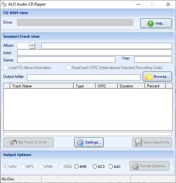Click the floppy disk Save Album Info icon

[x=138, y=142]
